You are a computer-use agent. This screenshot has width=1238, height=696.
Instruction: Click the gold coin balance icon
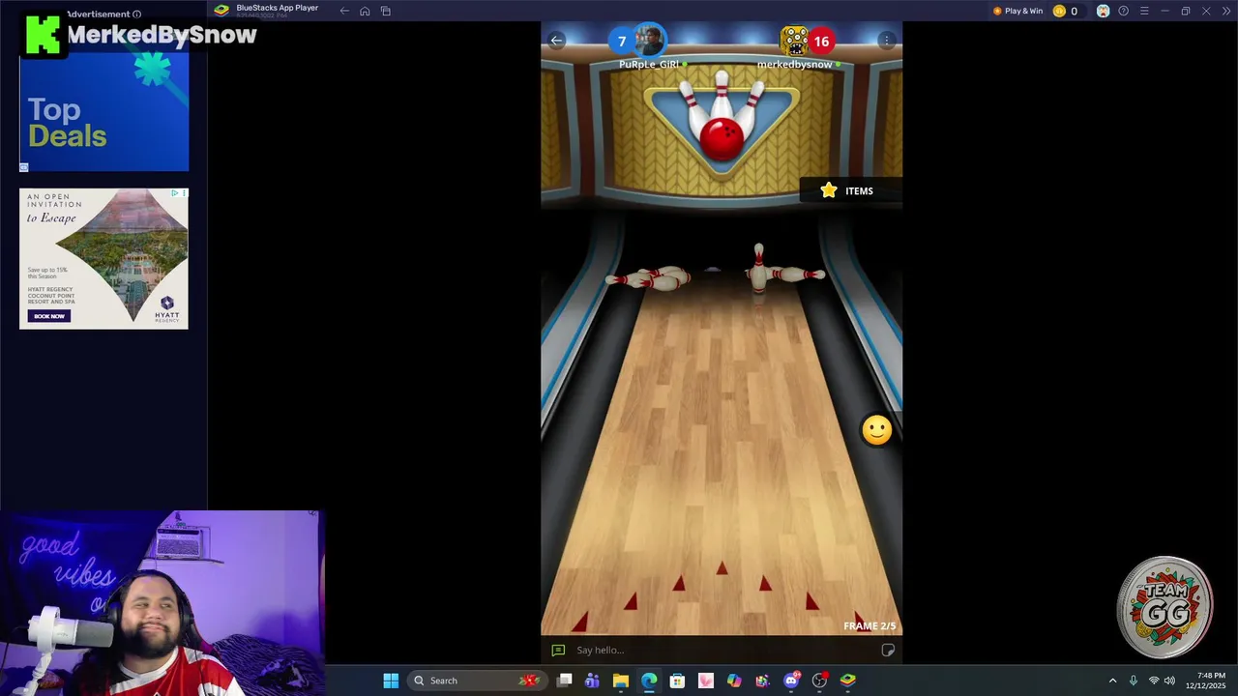1059,11
